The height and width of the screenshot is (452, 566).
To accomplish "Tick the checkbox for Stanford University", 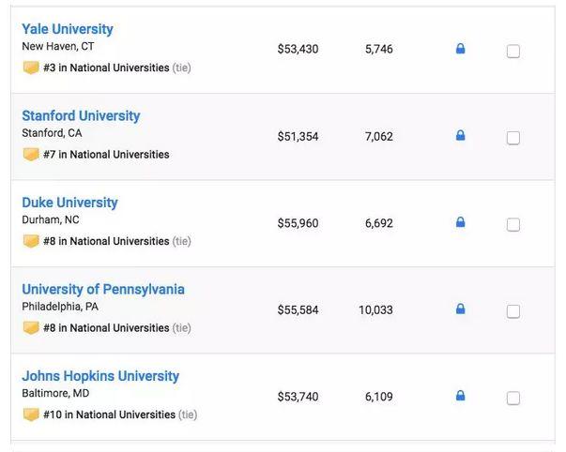I will 513,138.
